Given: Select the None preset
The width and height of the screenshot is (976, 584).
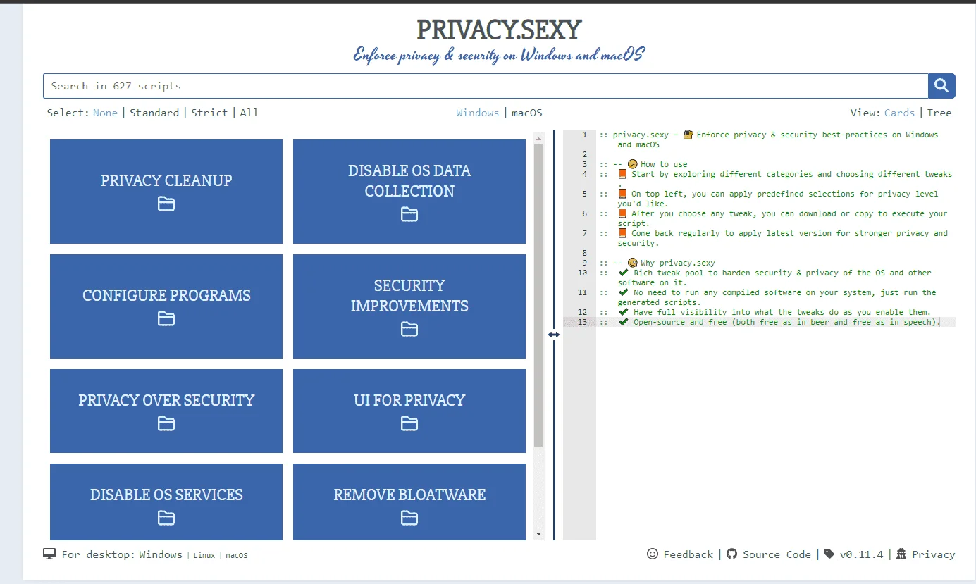Looking at the screenshot, I should 105,113.
